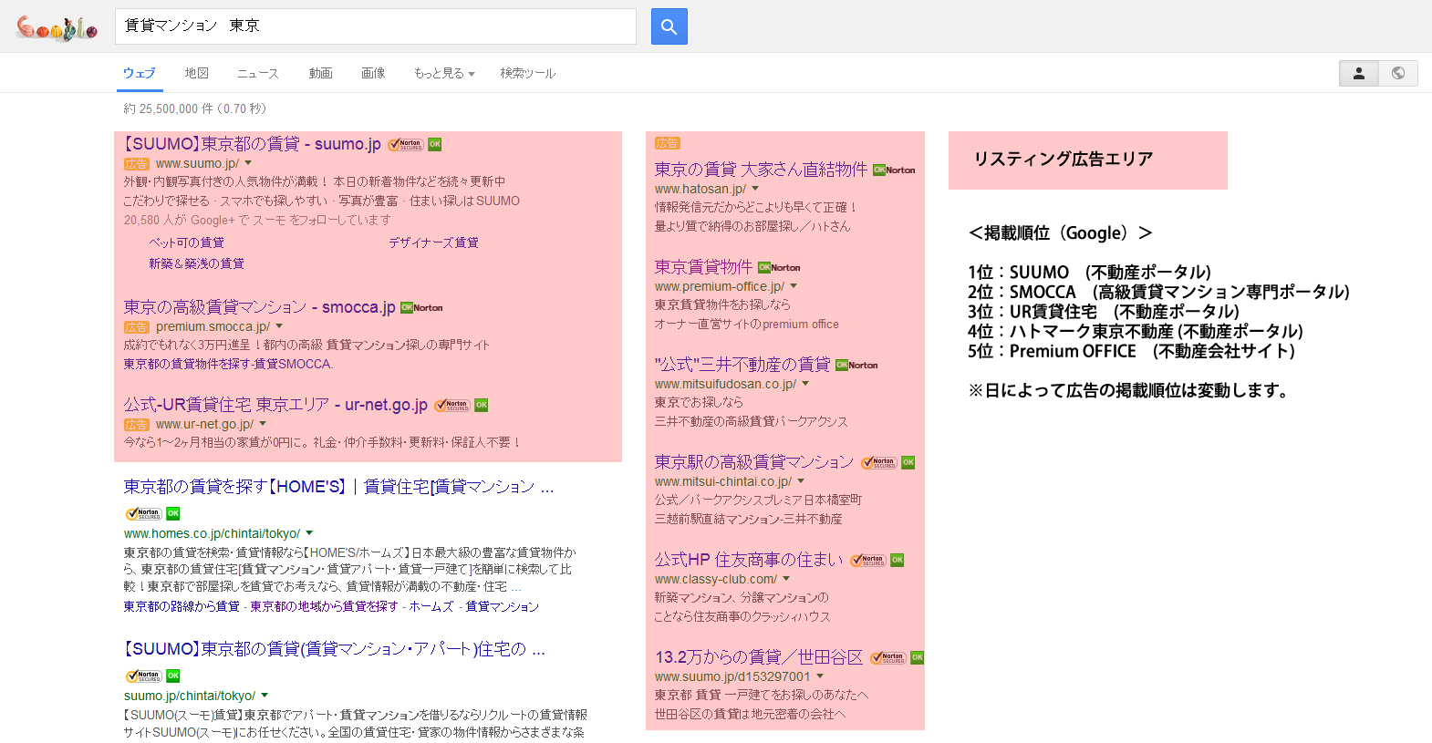Open 東京都の賃貸を探す【HOME'S】 result link
This screenshot has width=1432, height=743.
click(x=338, y=487)
